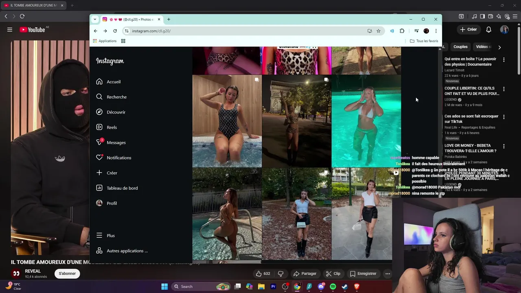The image size is (521, 293).
Task: Click Windows taskbar Search box
Action: (x=201, y=286)
